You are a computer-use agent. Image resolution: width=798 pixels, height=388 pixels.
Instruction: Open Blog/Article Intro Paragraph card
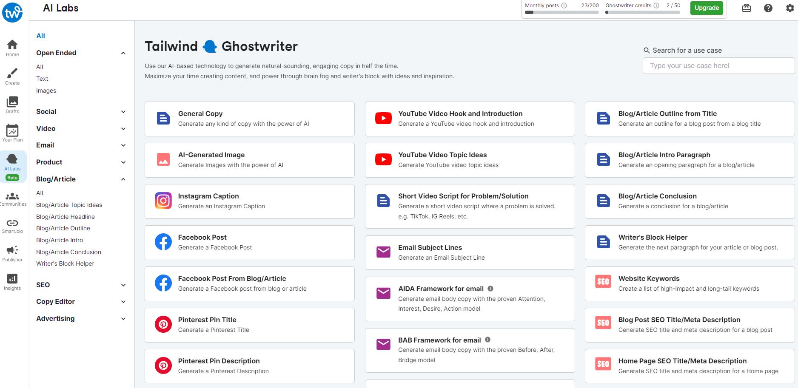pyautogui.click(x=690, y=160)
